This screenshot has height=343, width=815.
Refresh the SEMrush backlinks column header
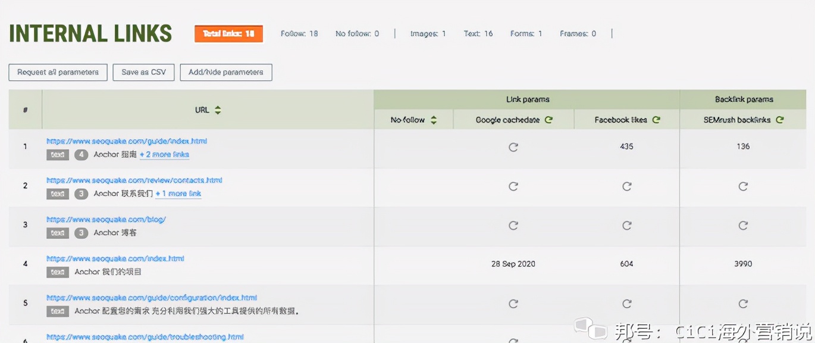click(779, 119)
